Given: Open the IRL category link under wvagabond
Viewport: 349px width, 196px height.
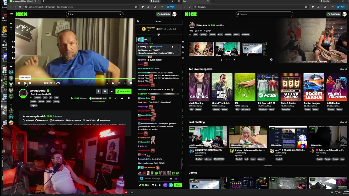Looking at the screenshot, I should tap(31, 97).
